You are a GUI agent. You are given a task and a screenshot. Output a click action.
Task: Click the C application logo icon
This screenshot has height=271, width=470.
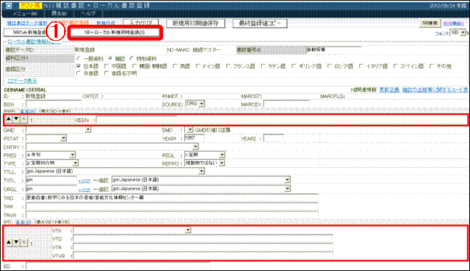pos(9,6)
